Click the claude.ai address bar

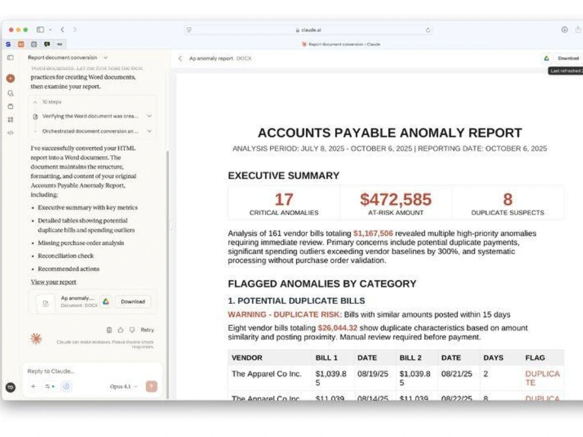[308, 30]
